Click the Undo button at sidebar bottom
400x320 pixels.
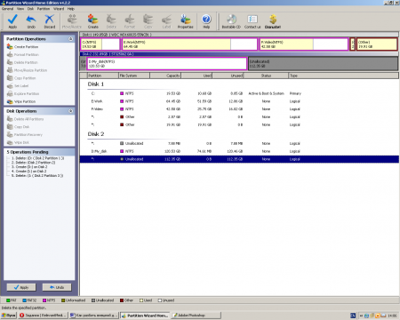click(x=57, y=287)
